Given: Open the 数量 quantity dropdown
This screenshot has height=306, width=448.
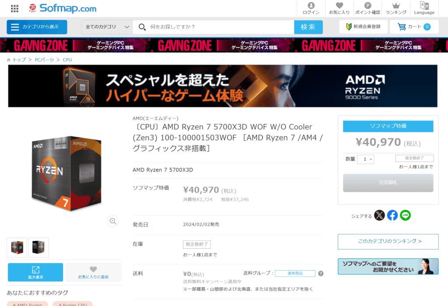Looking at the screenshot, I should (365, 159).
